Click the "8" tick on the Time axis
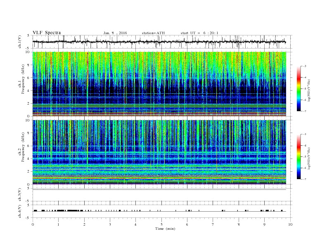 coord(239,224)
